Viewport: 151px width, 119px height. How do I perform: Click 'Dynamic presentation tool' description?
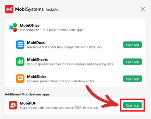pyautogui.click(x=60, y=81)
